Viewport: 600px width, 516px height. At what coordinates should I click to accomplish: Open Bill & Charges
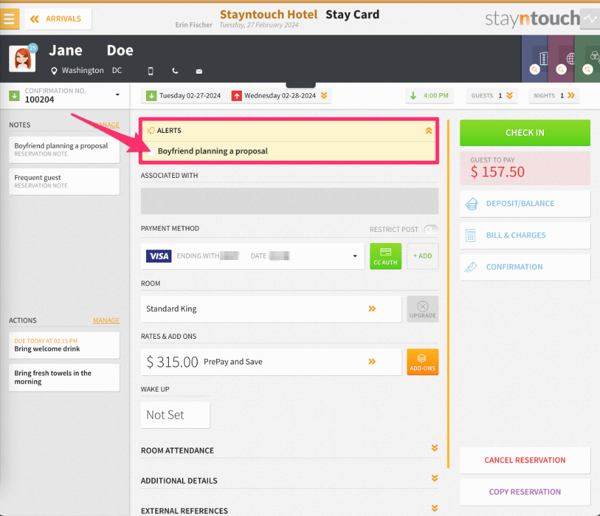(x=525, y=235)
